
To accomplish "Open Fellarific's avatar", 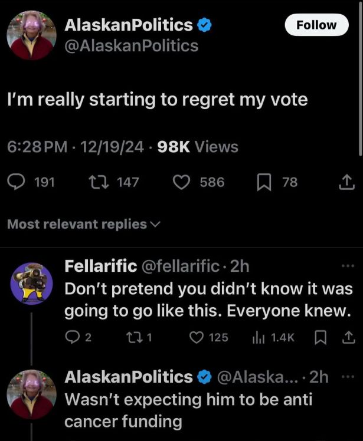I will point(31,284).
